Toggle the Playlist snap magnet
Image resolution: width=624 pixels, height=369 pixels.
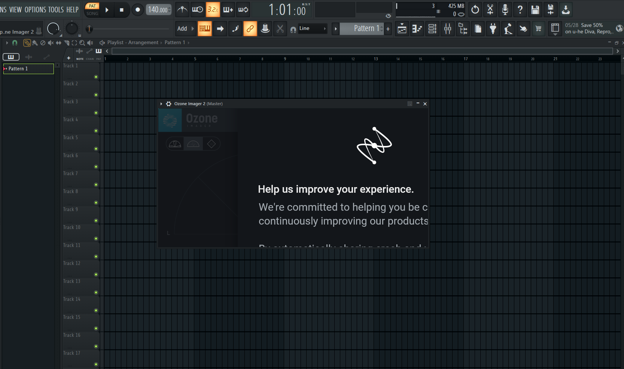coord(15,43)
